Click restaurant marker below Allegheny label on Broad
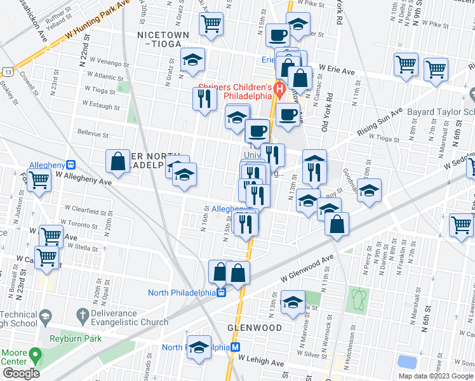The height and width of the screenshot is (381, 475). click(246, 225)
